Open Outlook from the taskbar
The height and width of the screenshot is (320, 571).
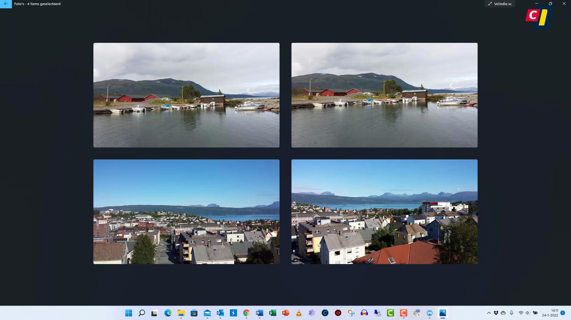pyautogui.click(x=220, y=313)
